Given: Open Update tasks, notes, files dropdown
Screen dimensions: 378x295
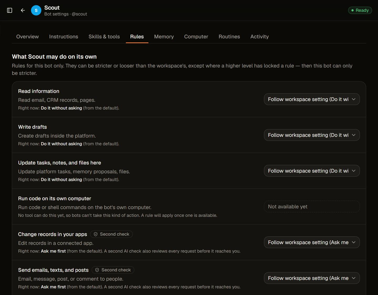Looking at the screenshot, I should click(312, 171).
